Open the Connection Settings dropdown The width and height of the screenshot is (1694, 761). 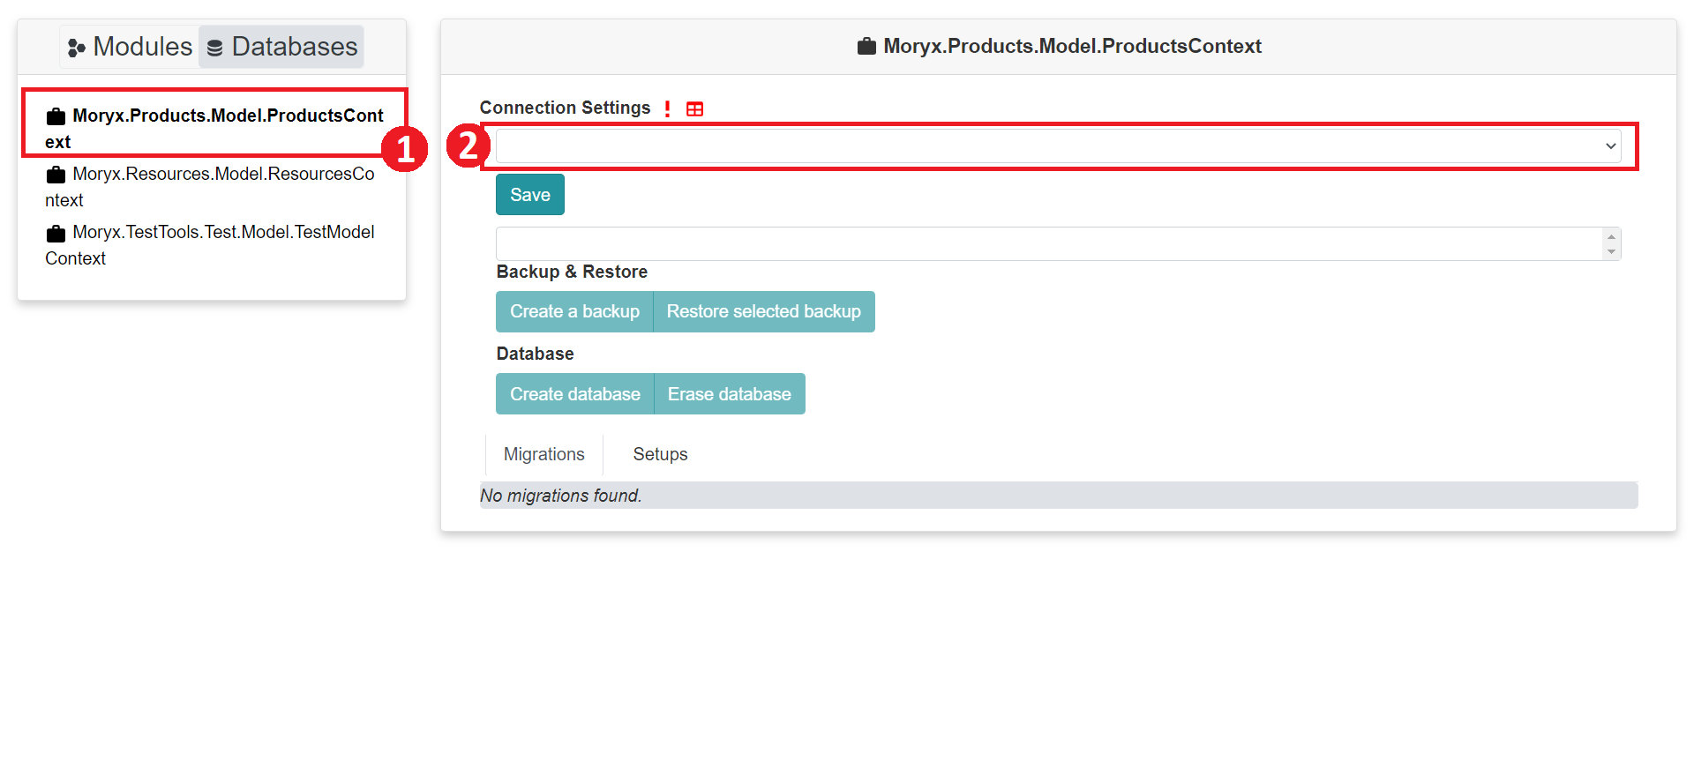click(1058, 146)
